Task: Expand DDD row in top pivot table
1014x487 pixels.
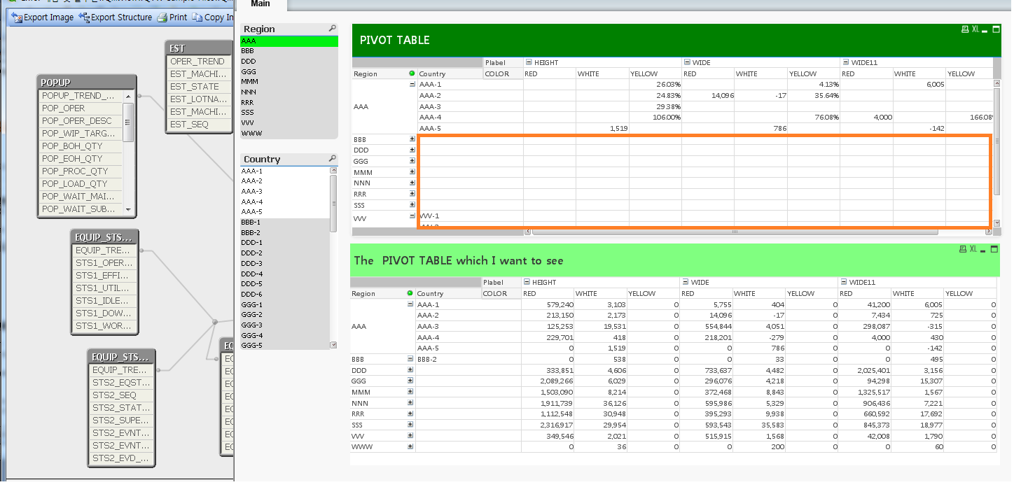Action: (x=412, y=150)
